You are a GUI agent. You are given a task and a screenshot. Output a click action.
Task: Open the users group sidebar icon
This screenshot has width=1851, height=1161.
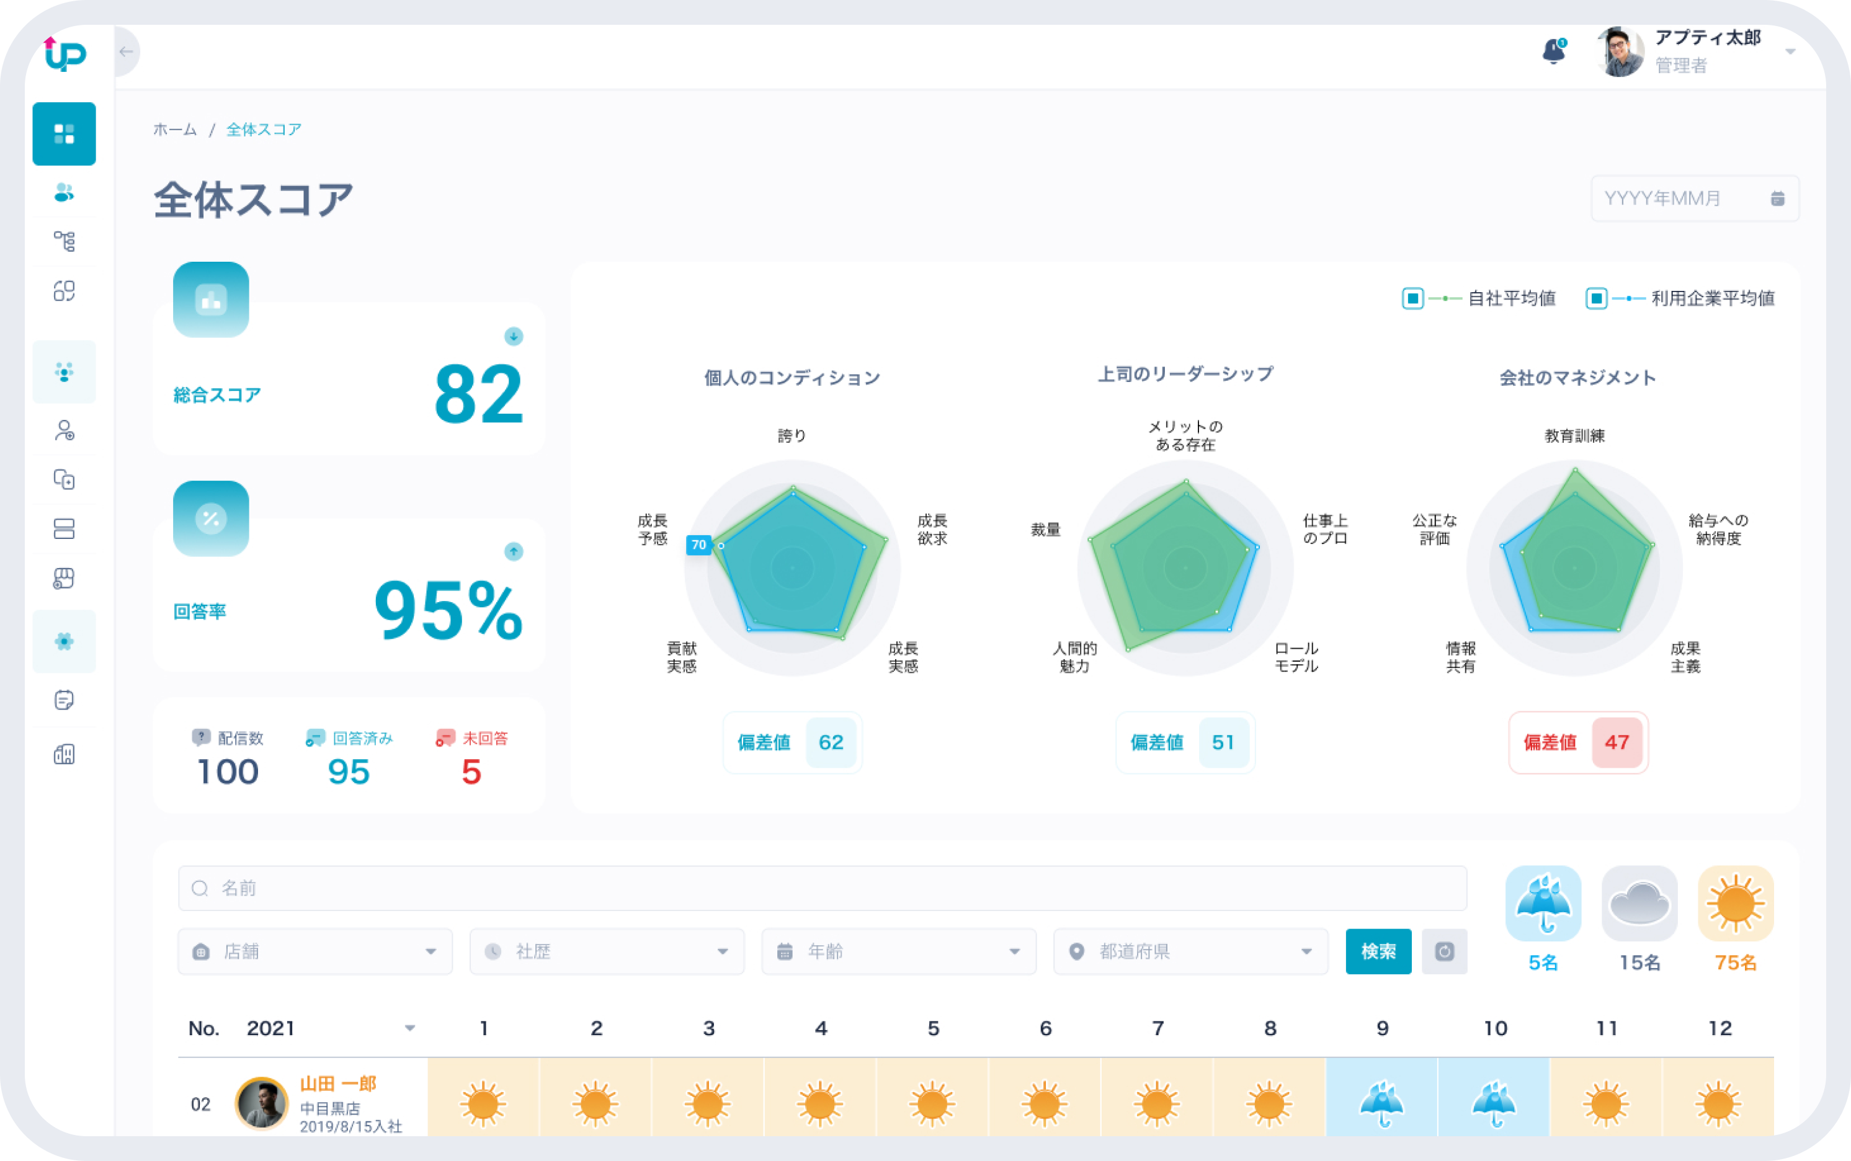click(x=64, y=192)
